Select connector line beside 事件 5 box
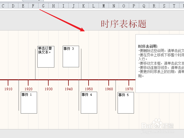This screenshot has width=184, height=138. pyautogui.click(x=116, y=95)
